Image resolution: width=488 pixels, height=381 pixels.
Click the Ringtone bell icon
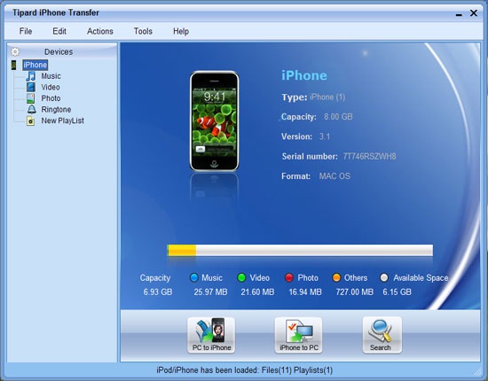point(31,109)
